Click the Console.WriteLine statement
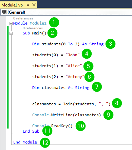132x150 pixels. [67, 115]
